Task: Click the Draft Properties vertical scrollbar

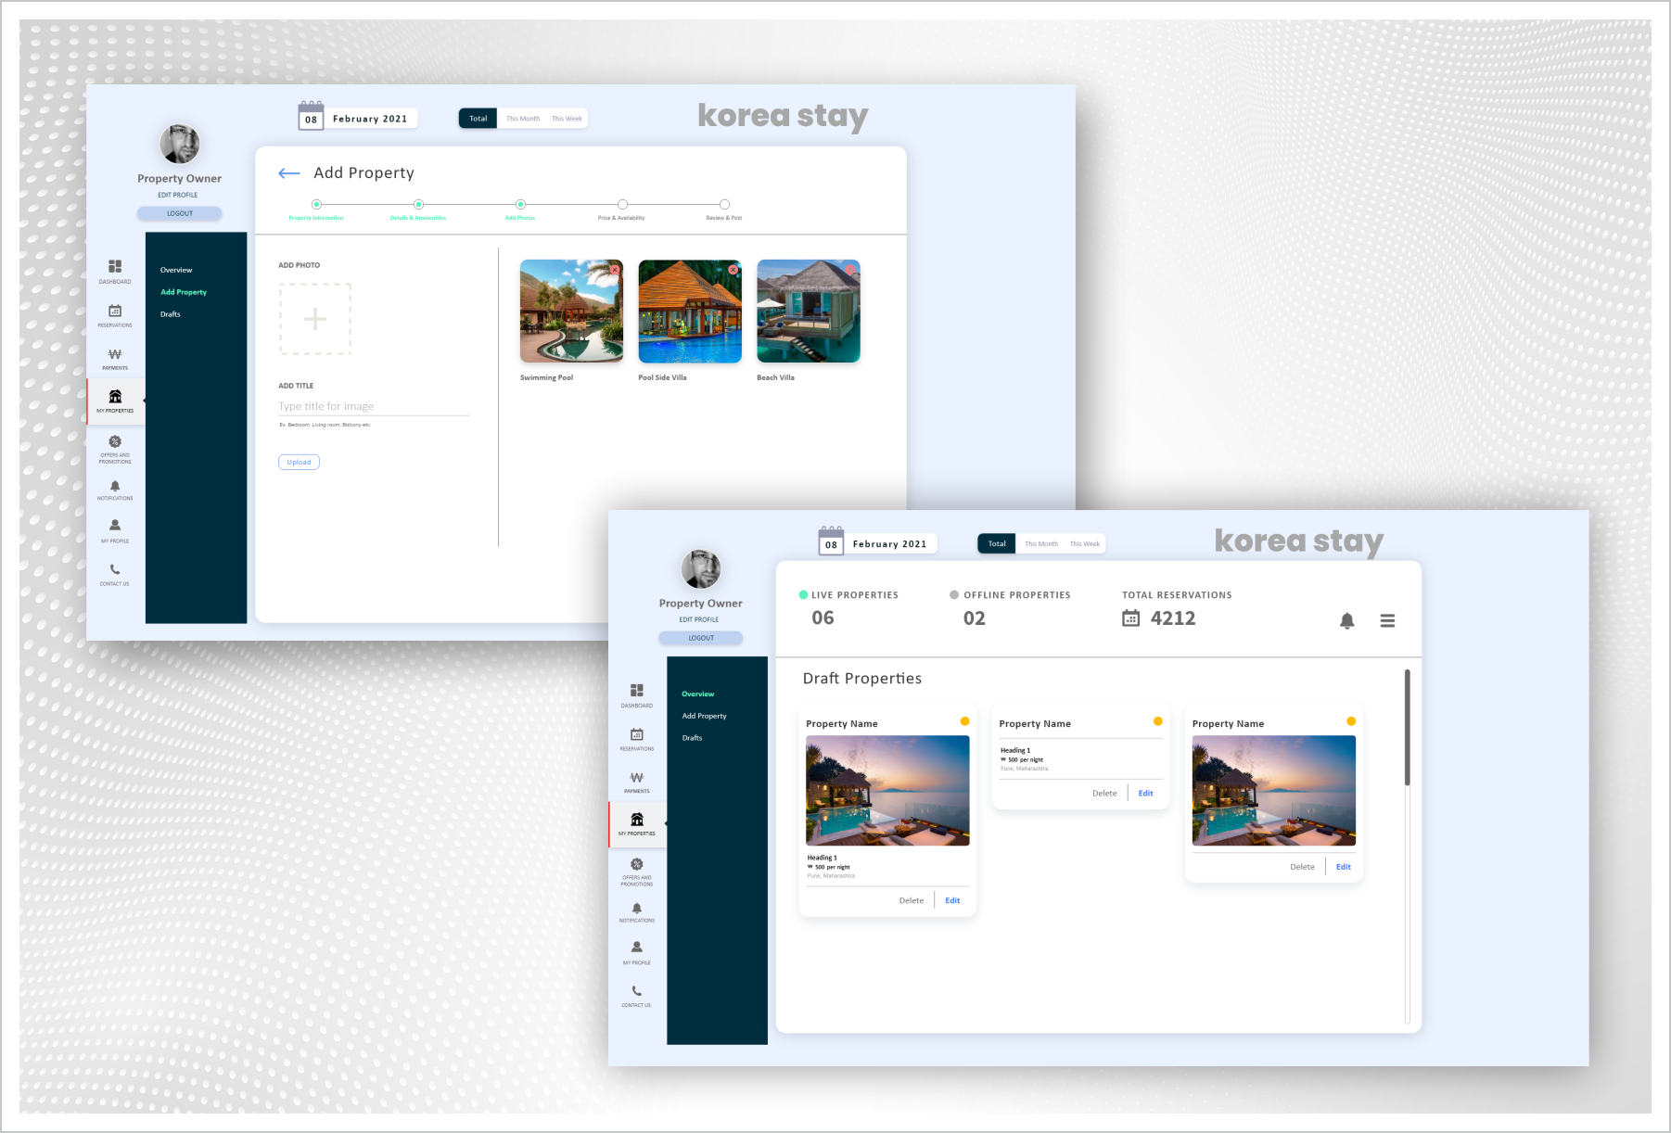Action: [x=1407, y=728]
